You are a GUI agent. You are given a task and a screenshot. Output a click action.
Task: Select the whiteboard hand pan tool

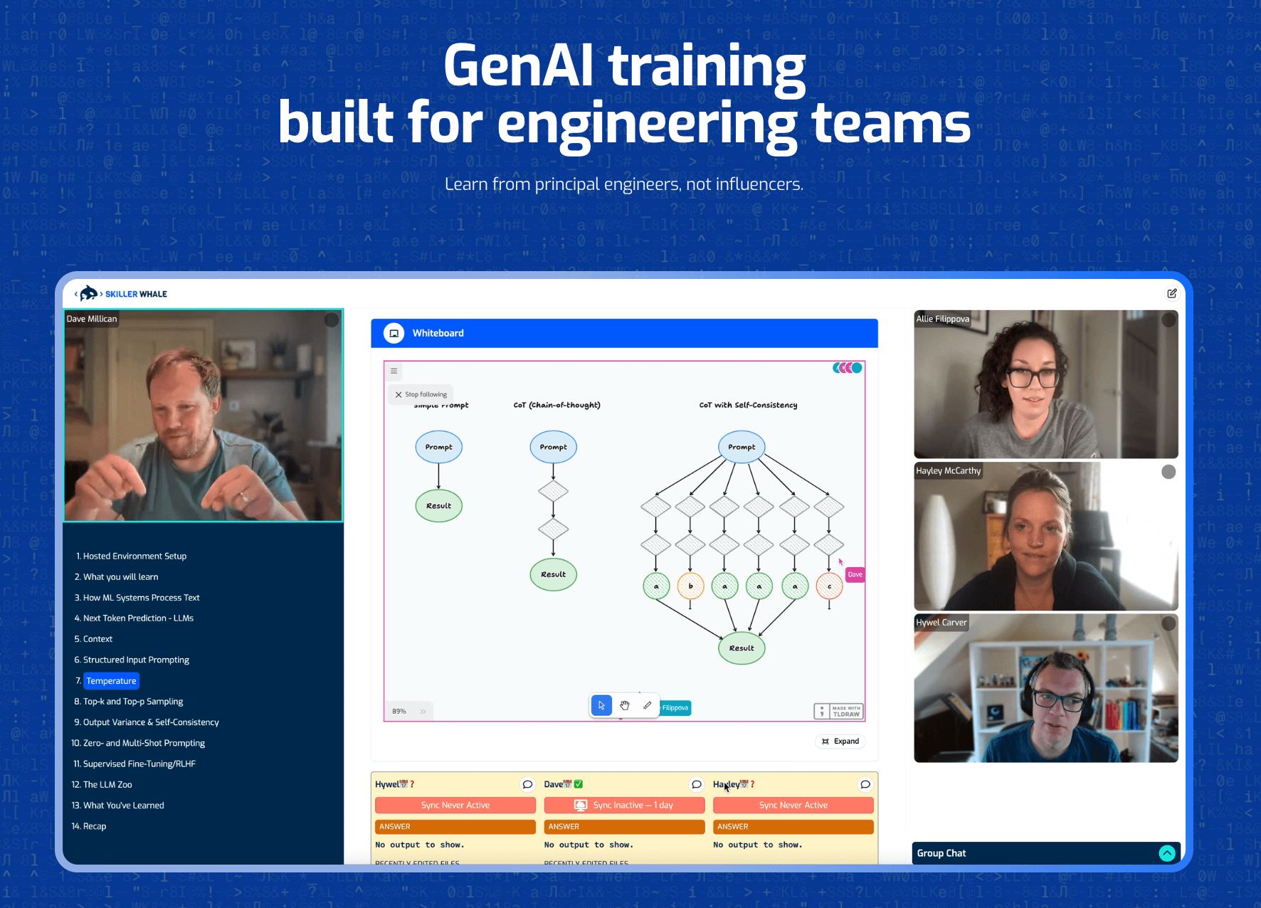[x=624, y=705]
